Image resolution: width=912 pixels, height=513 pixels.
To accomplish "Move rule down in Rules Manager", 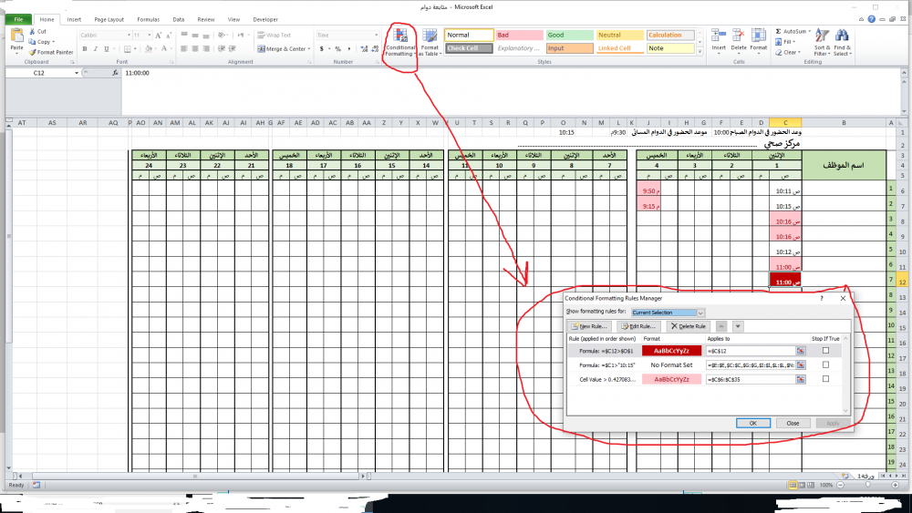I will (x=738, y=326).
